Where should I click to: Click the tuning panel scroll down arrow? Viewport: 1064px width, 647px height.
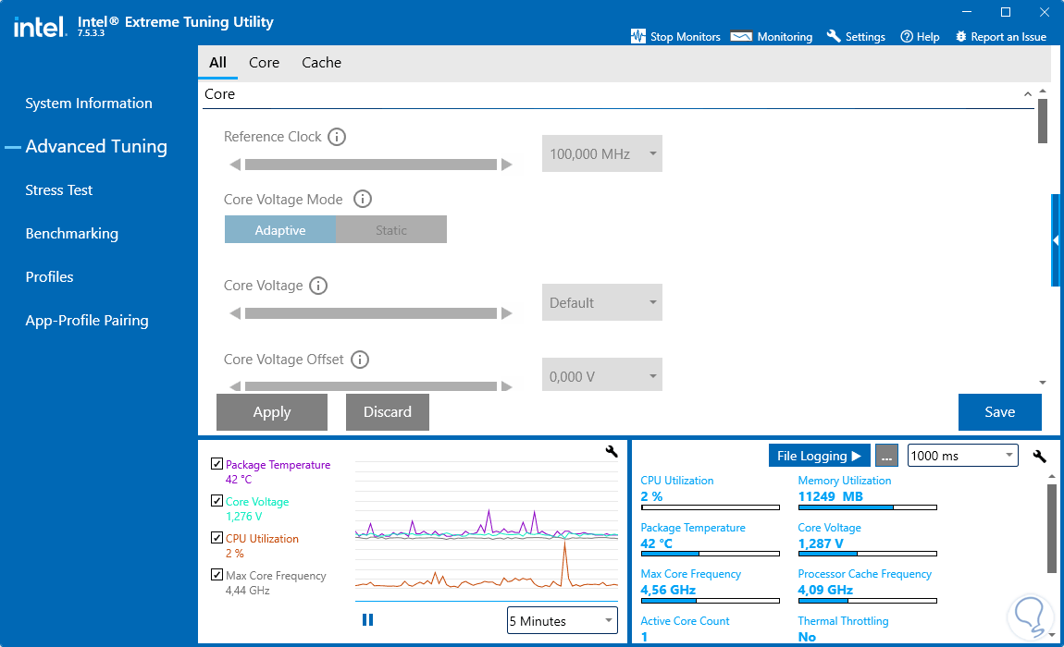click(1043, 384)
